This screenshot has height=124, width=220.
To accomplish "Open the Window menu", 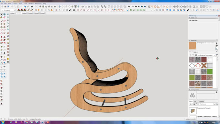I will [x=31, y=4].
